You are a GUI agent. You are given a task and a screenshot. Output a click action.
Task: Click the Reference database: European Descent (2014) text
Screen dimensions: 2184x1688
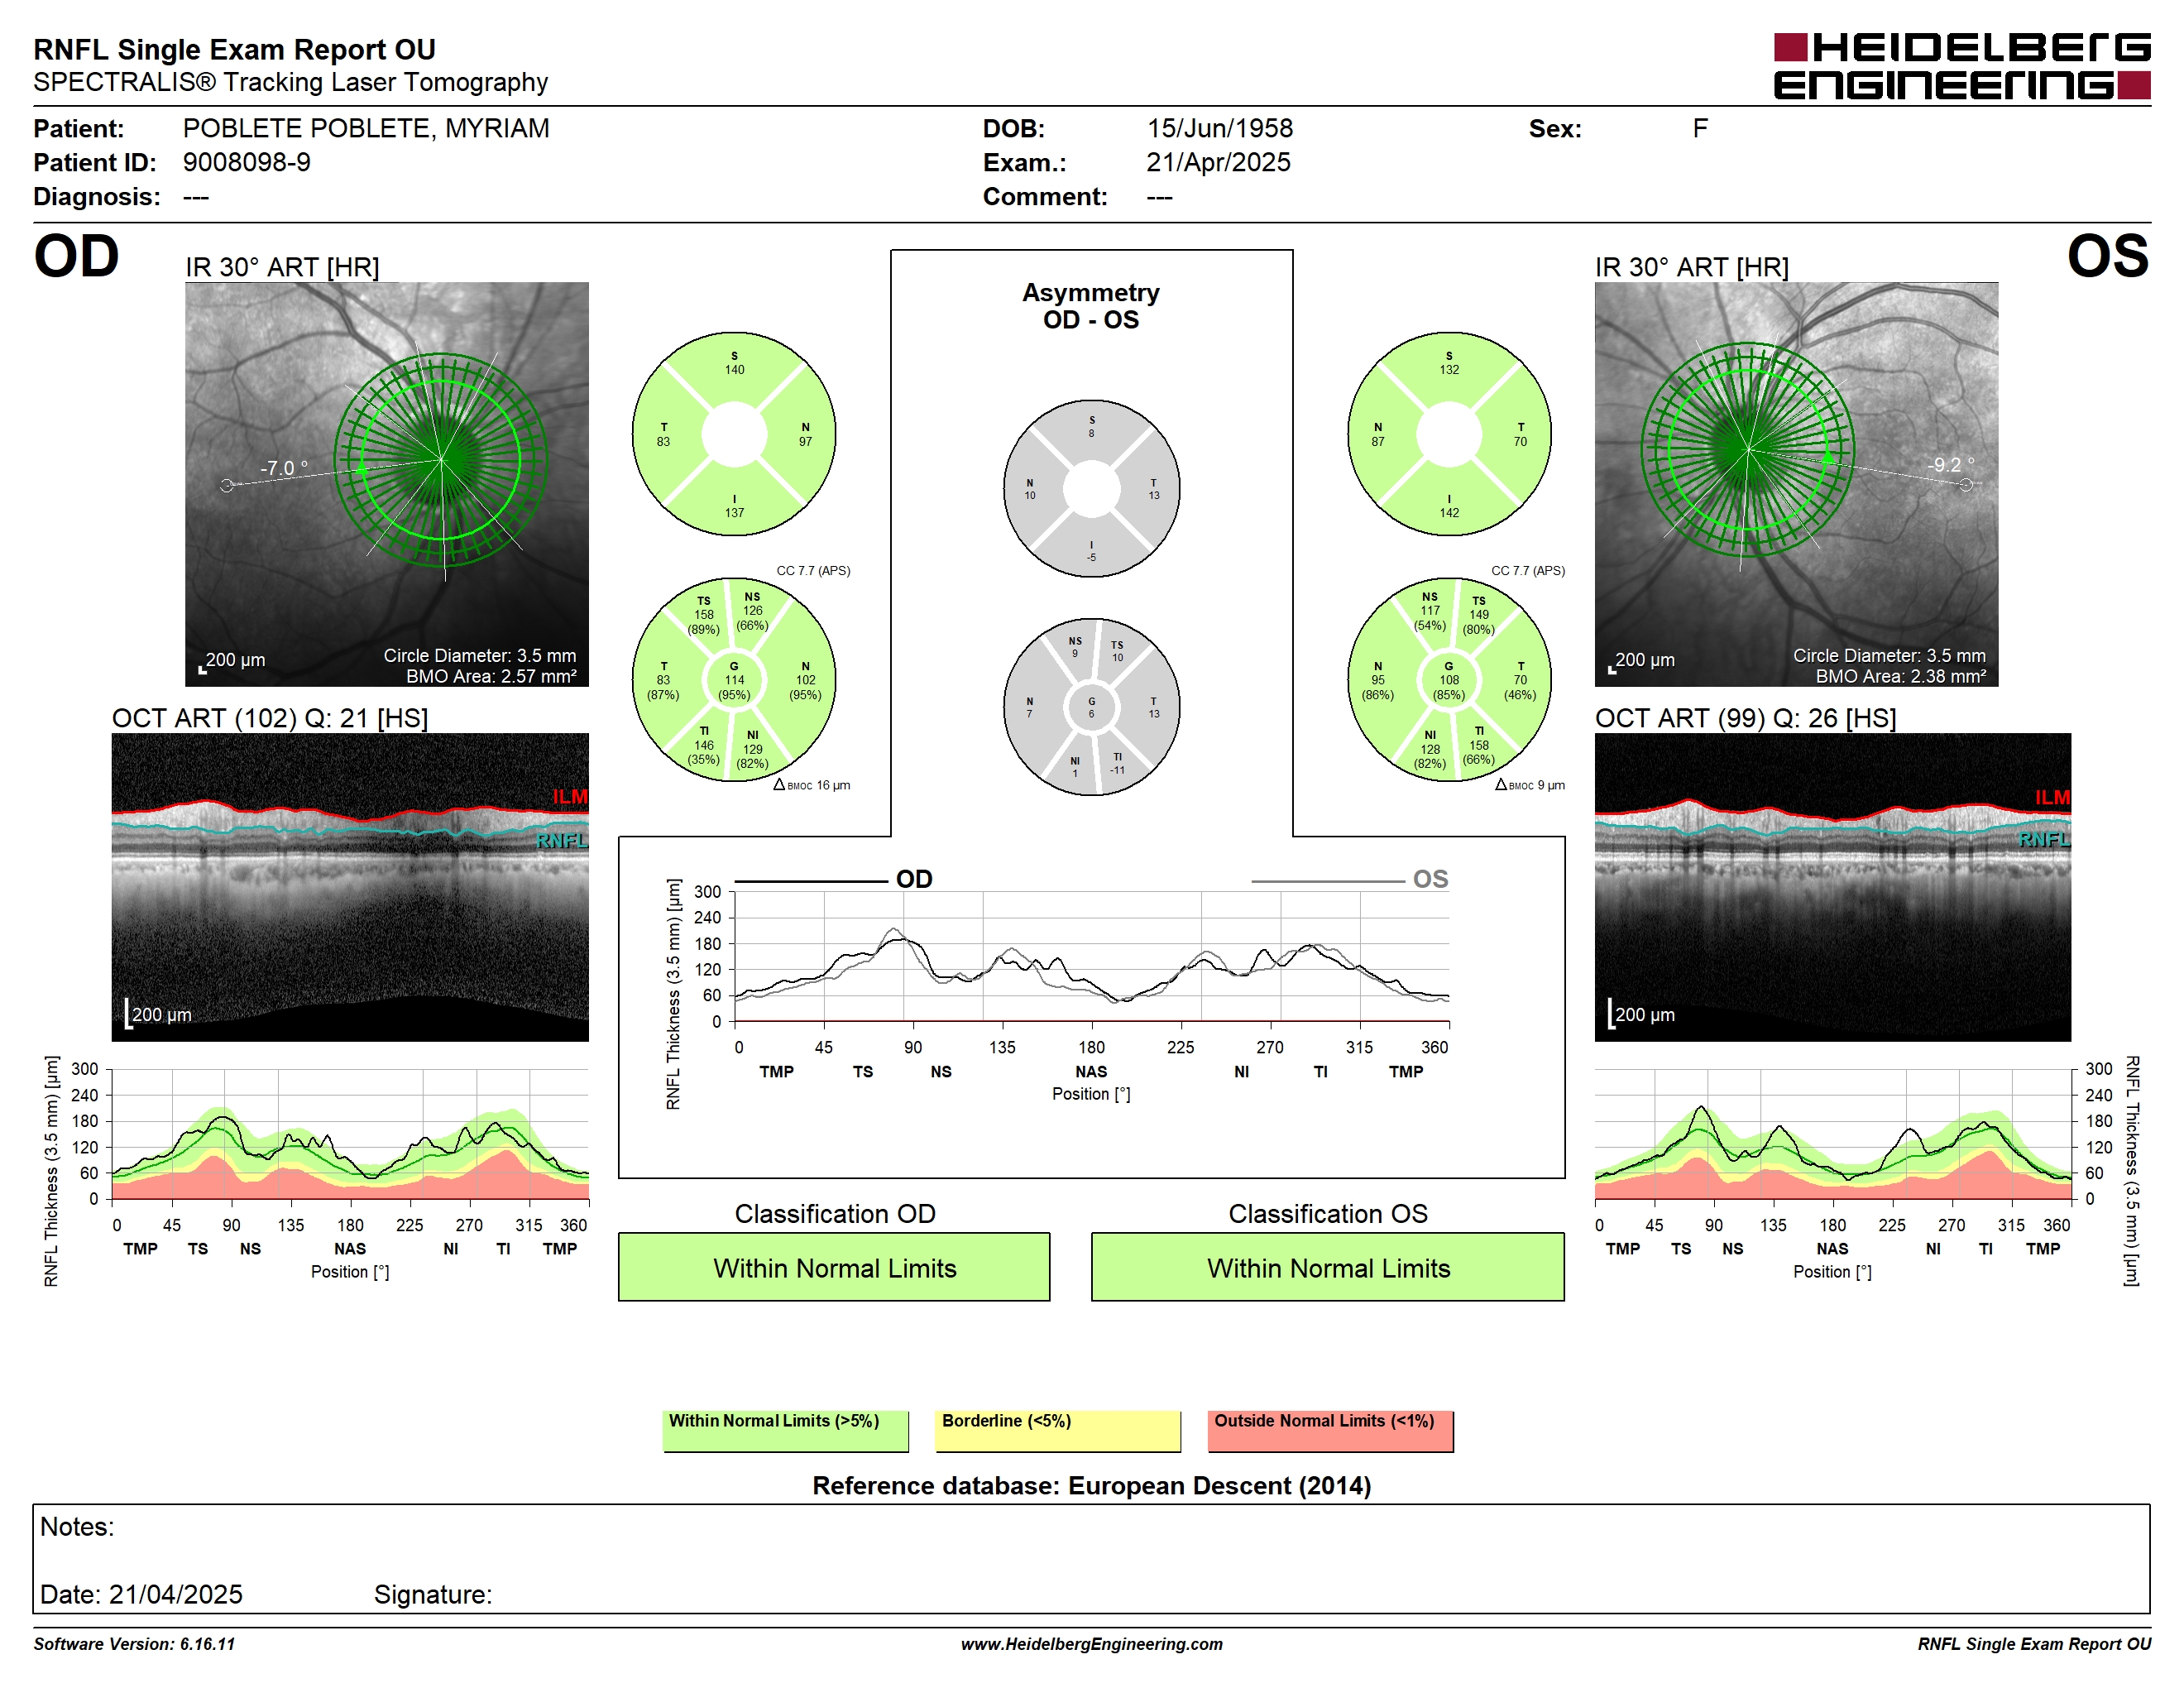click(1091, 1485)
